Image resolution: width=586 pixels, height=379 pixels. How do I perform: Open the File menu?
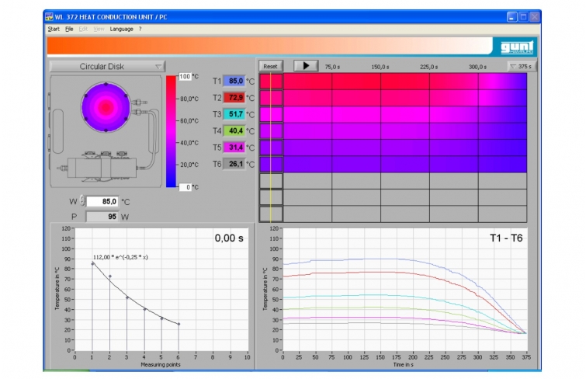coord(69,29)
